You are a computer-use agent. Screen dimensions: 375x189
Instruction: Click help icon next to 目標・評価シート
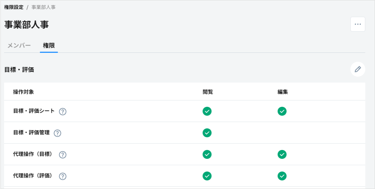click(63, 111)
